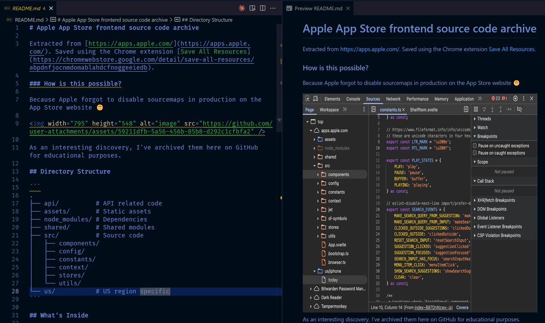Image resolution: width=545 pixels, height=323 pixels.
Task: Select the Page tab in Sources navigator
Action: [x=309, y=109]
